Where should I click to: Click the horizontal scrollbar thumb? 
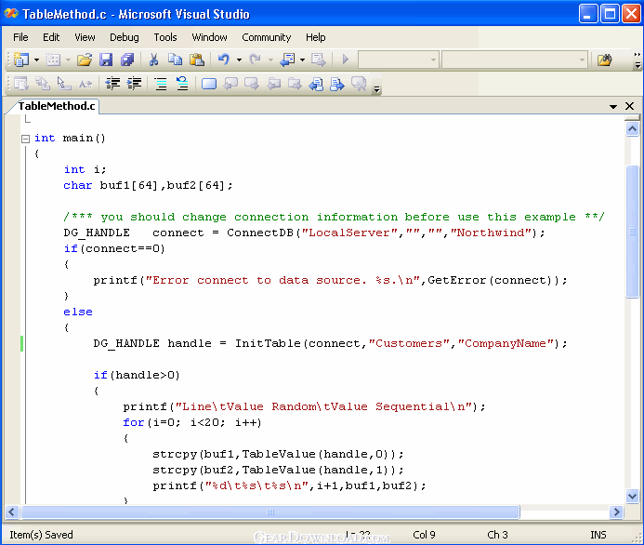point(271,512)
